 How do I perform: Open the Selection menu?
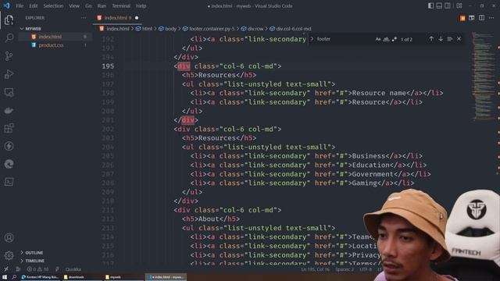[x=53, y=5]
